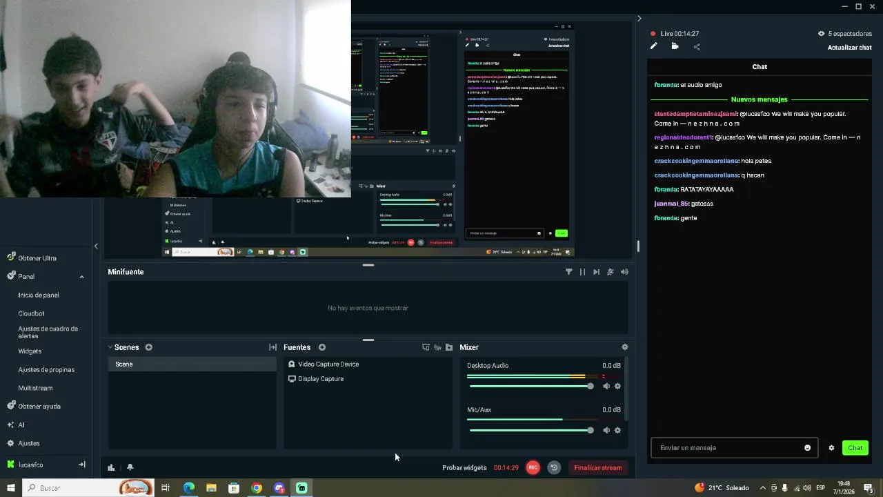Collapse the sidebar with the left chevron

click(96, 246)
